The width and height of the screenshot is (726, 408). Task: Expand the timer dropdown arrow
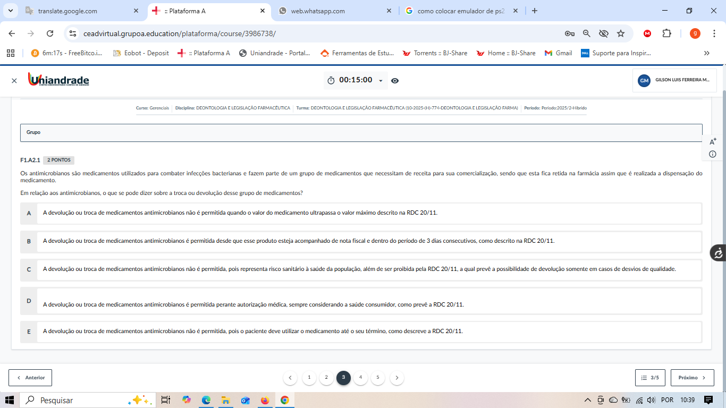[381, 81]
